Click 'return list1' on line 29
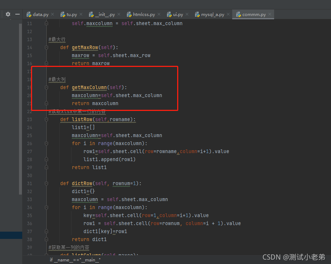This screenshot has width=331, height=264. pos(89,168)
